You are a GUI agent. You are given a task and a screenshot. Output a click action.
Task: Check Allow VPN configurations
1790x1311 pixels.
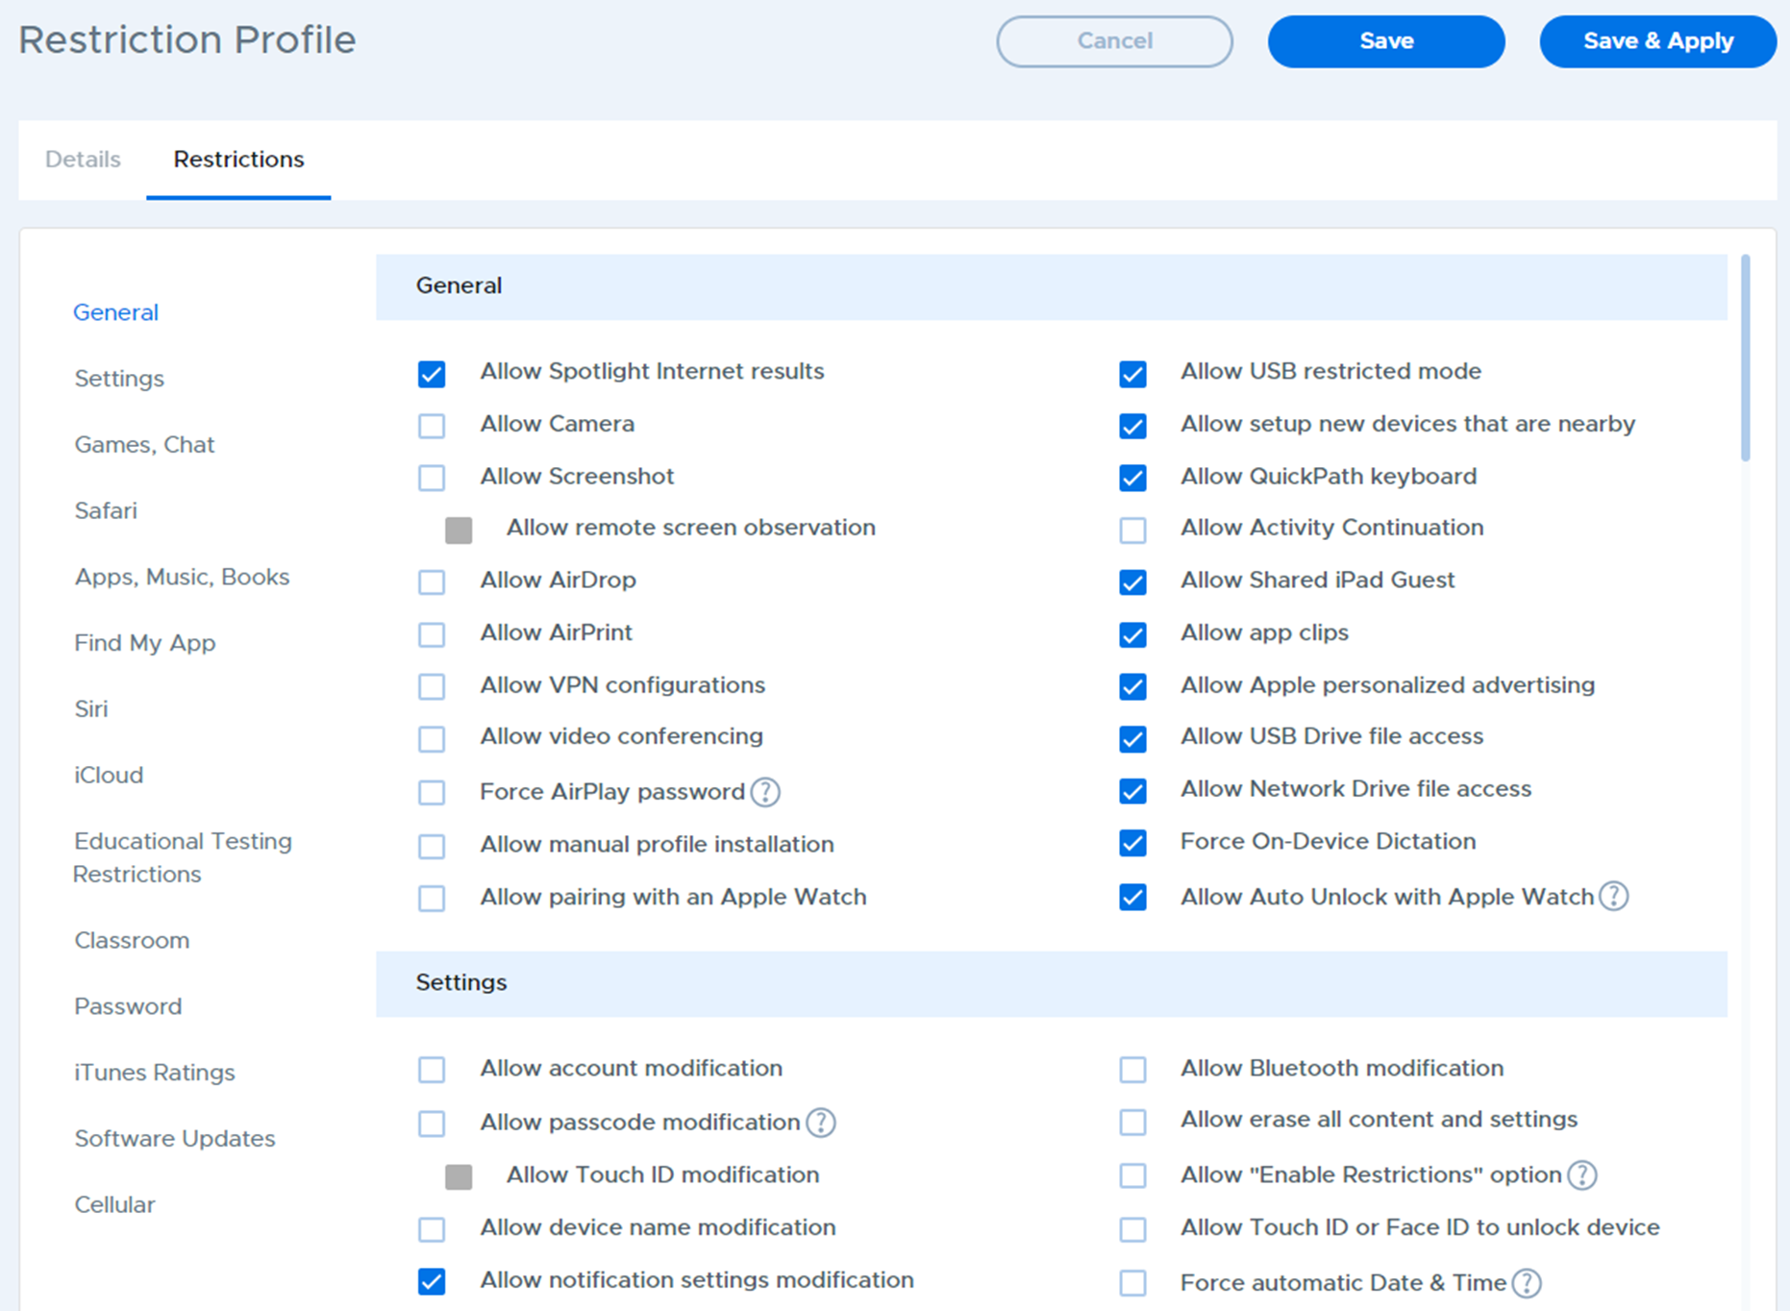pos(432,686)
